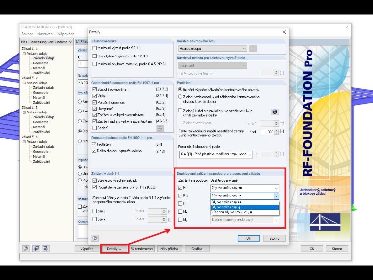Image resolution: width=373 pixels, height=280 pixels.
Task: Collapse Vstupní údaje under Základ č. 4
Action: pos(24,141)
